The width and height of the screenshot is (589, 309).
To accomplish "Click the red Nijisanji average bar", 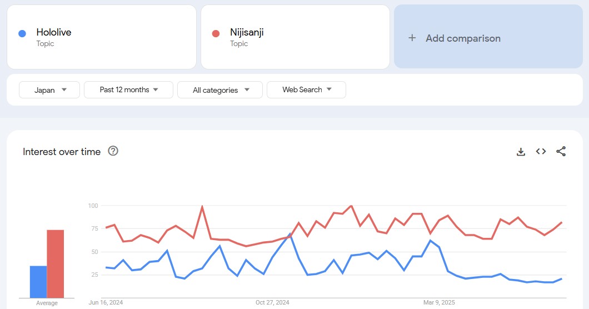I will point(55,264).
